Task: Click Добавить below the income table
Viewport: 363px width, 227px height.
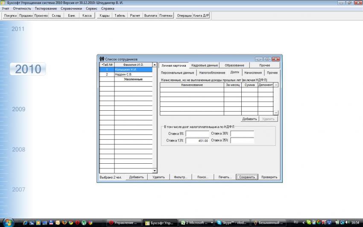Action: click(249, 119)
